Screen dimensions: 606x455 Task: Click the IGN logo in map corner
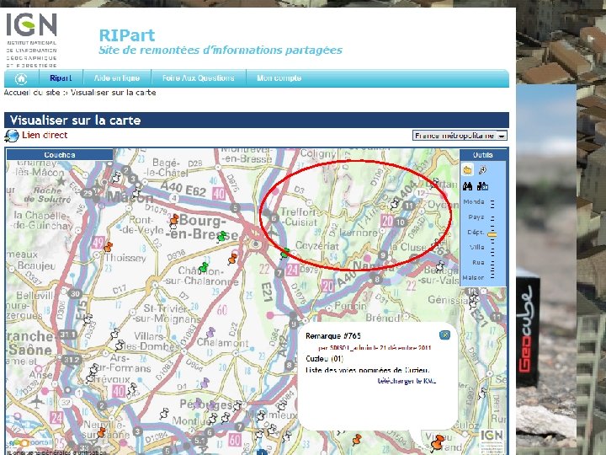[492, 440]
